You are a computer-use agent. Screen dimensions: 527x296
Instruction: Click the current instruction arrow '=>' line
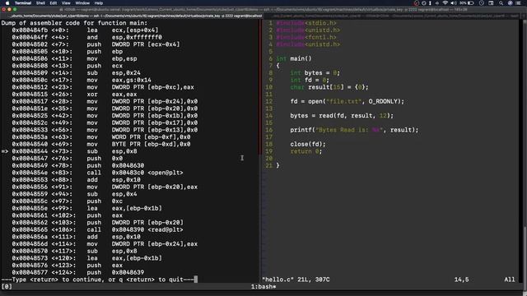point(69,151)
